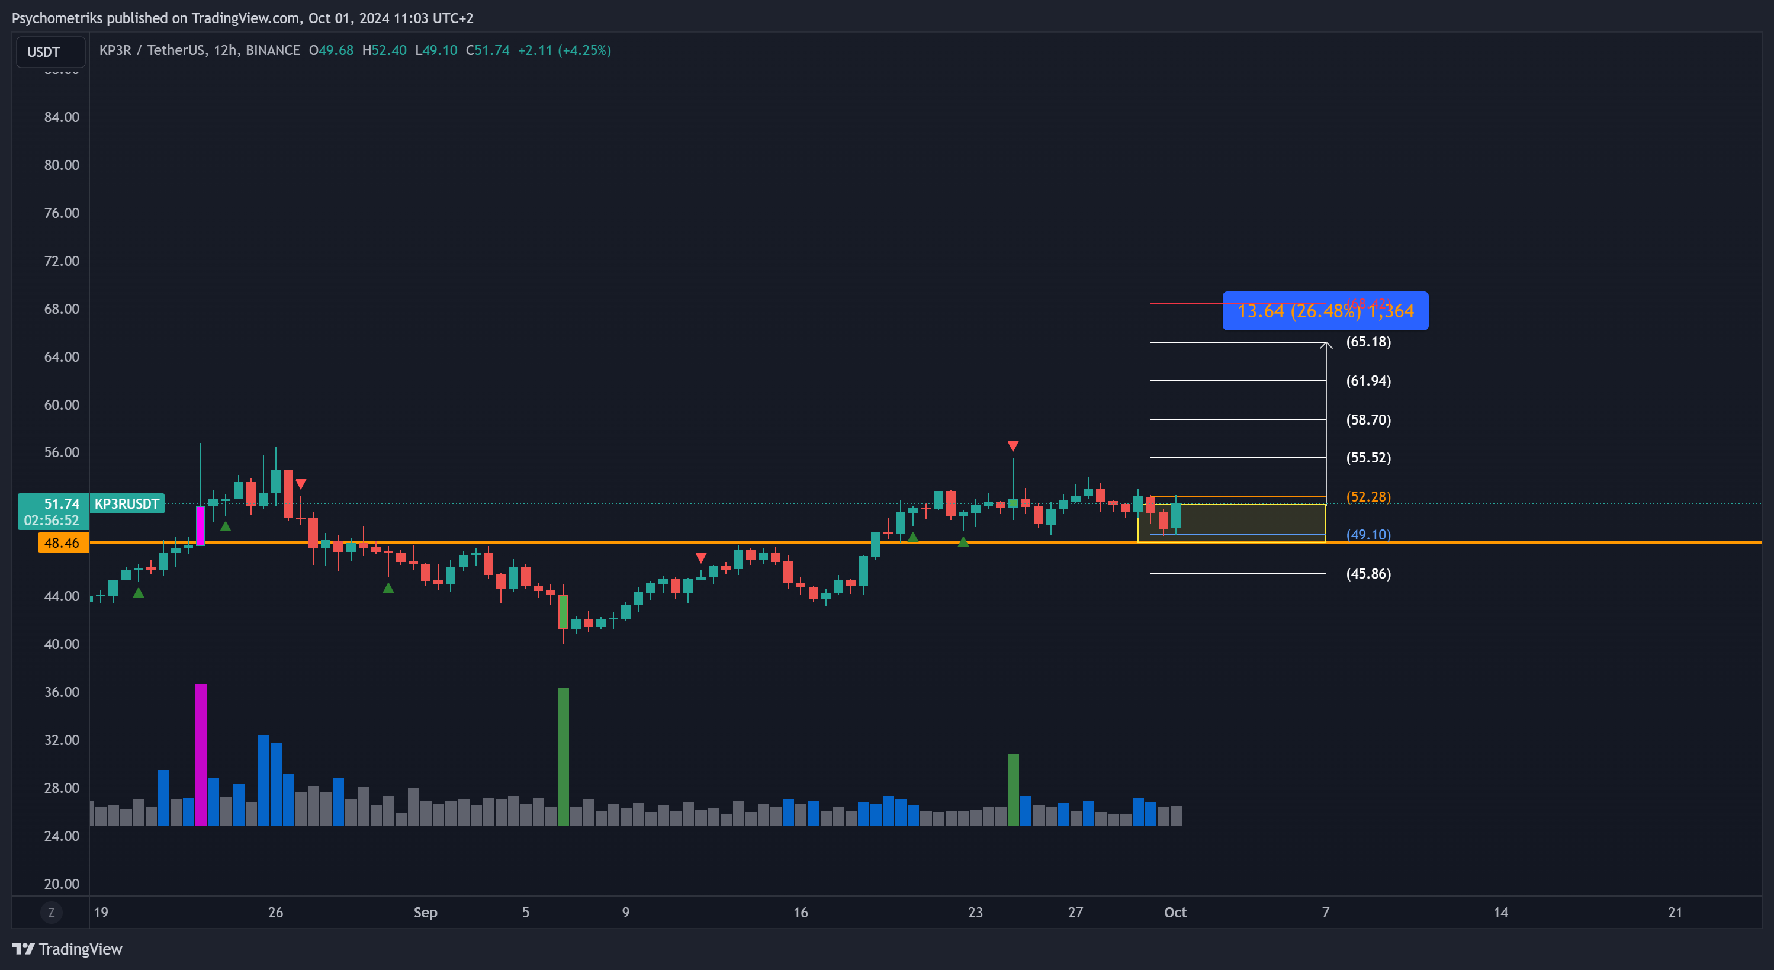
Task: Click the low value L49.10
Action: pyautogui.click(x=436, y=50)
